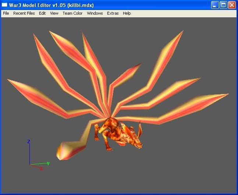
Task: Maximize the War3 Model Editor window
Action: (223, 5)
